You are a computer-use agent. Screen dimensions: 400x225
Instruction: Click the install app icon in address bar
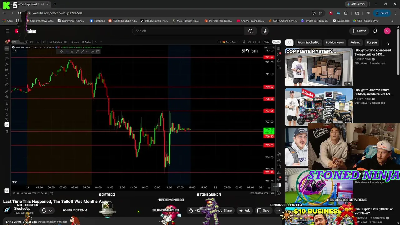313,13
